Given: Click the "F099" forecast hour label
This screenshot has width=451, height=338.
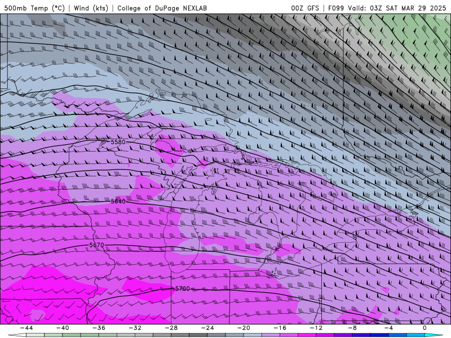Looking at the screenshot, I should click(336, 8).
